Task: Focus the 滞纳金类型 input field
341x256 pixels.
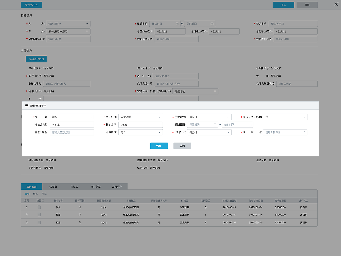Action: pyautogui.click(x=72, y=125)
